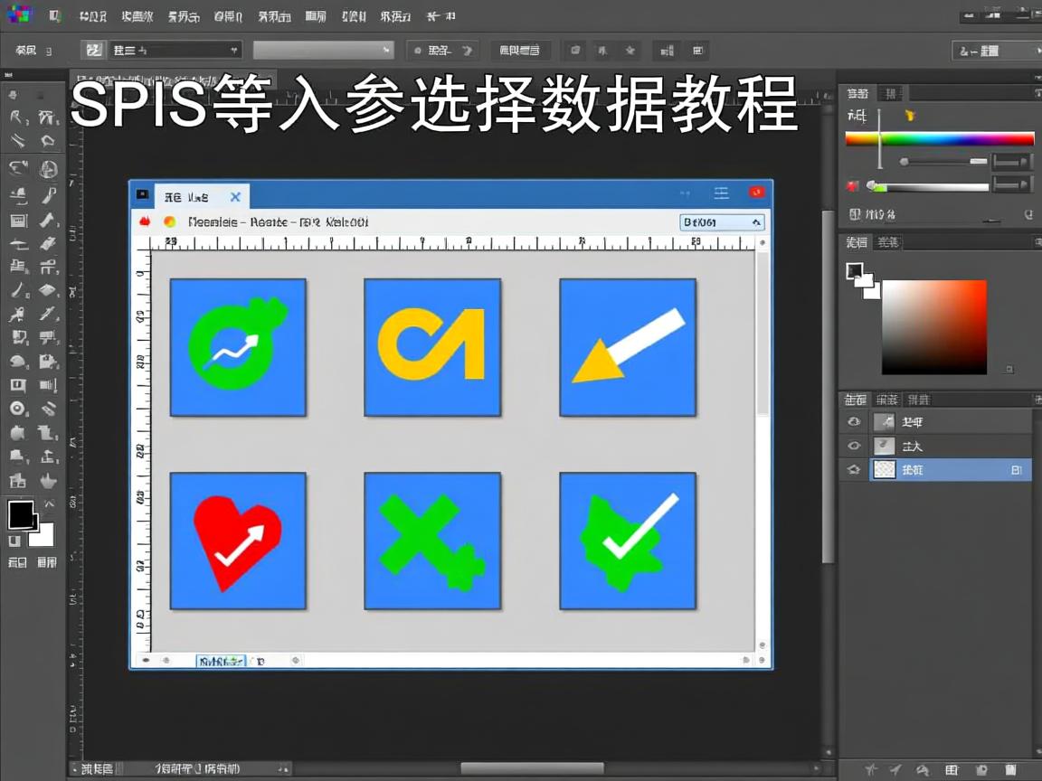This screenshot has width=1042, height=781.
Task: Click the foreground color swatch
Action: click(x=18, y=515)
